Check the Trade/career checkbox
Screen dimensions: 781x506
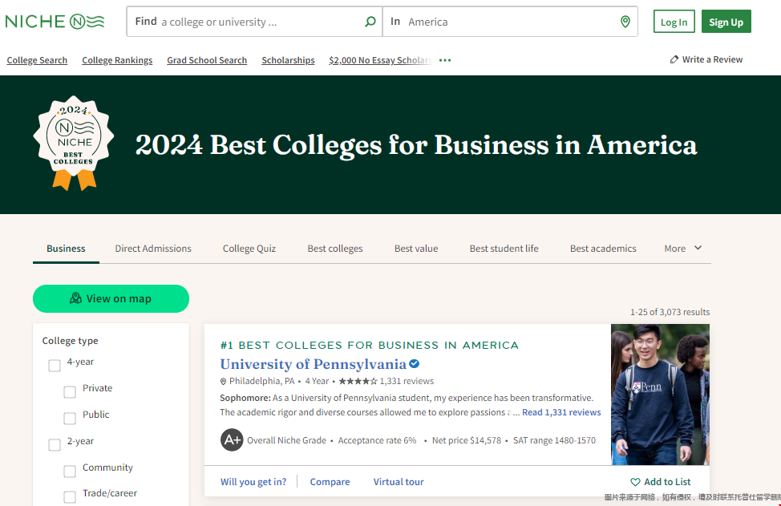coord(70,497)
